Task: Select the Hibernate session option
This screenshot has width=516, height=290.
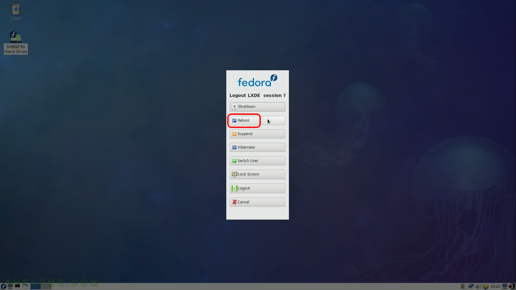Action: pos(258,147)
